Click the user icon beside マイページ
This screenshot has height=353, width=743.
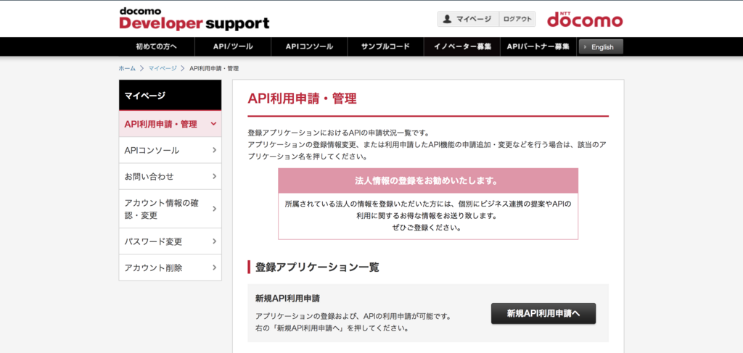point(446,20)
